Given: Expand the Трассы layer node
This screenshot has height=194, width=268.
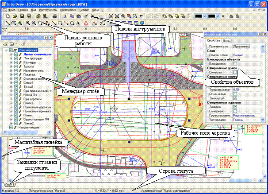Looking at the screenshot, I should coord(11,67).
